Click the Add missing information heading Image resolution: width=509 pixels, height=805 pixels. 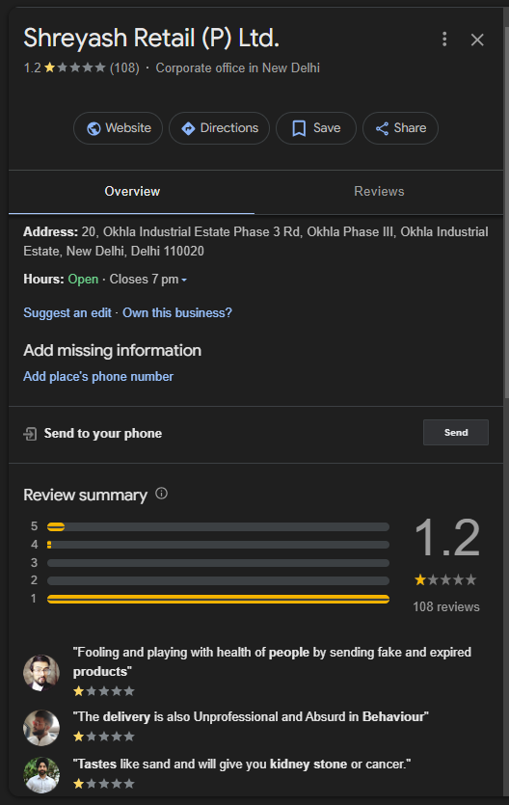pos(113,351)
